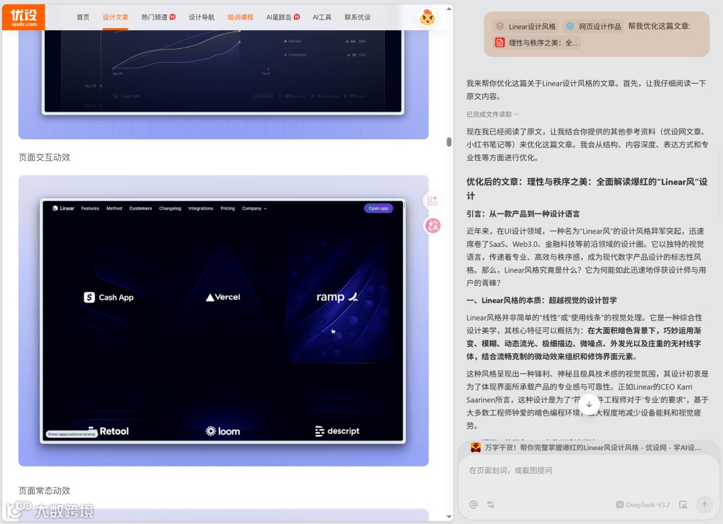Open the 设计文章 nav tab
Viewport: 723px width, 524px height.
(115, 17)
